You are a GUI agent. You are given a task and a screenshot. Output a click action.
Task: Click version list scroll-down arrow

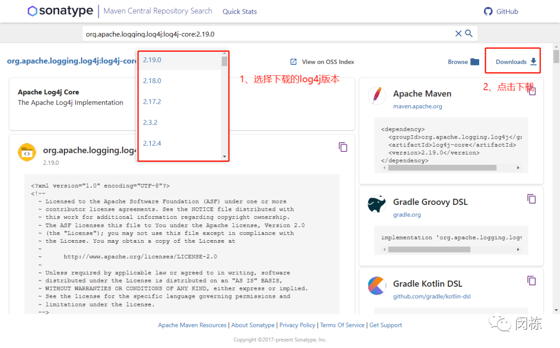[225, 157]
